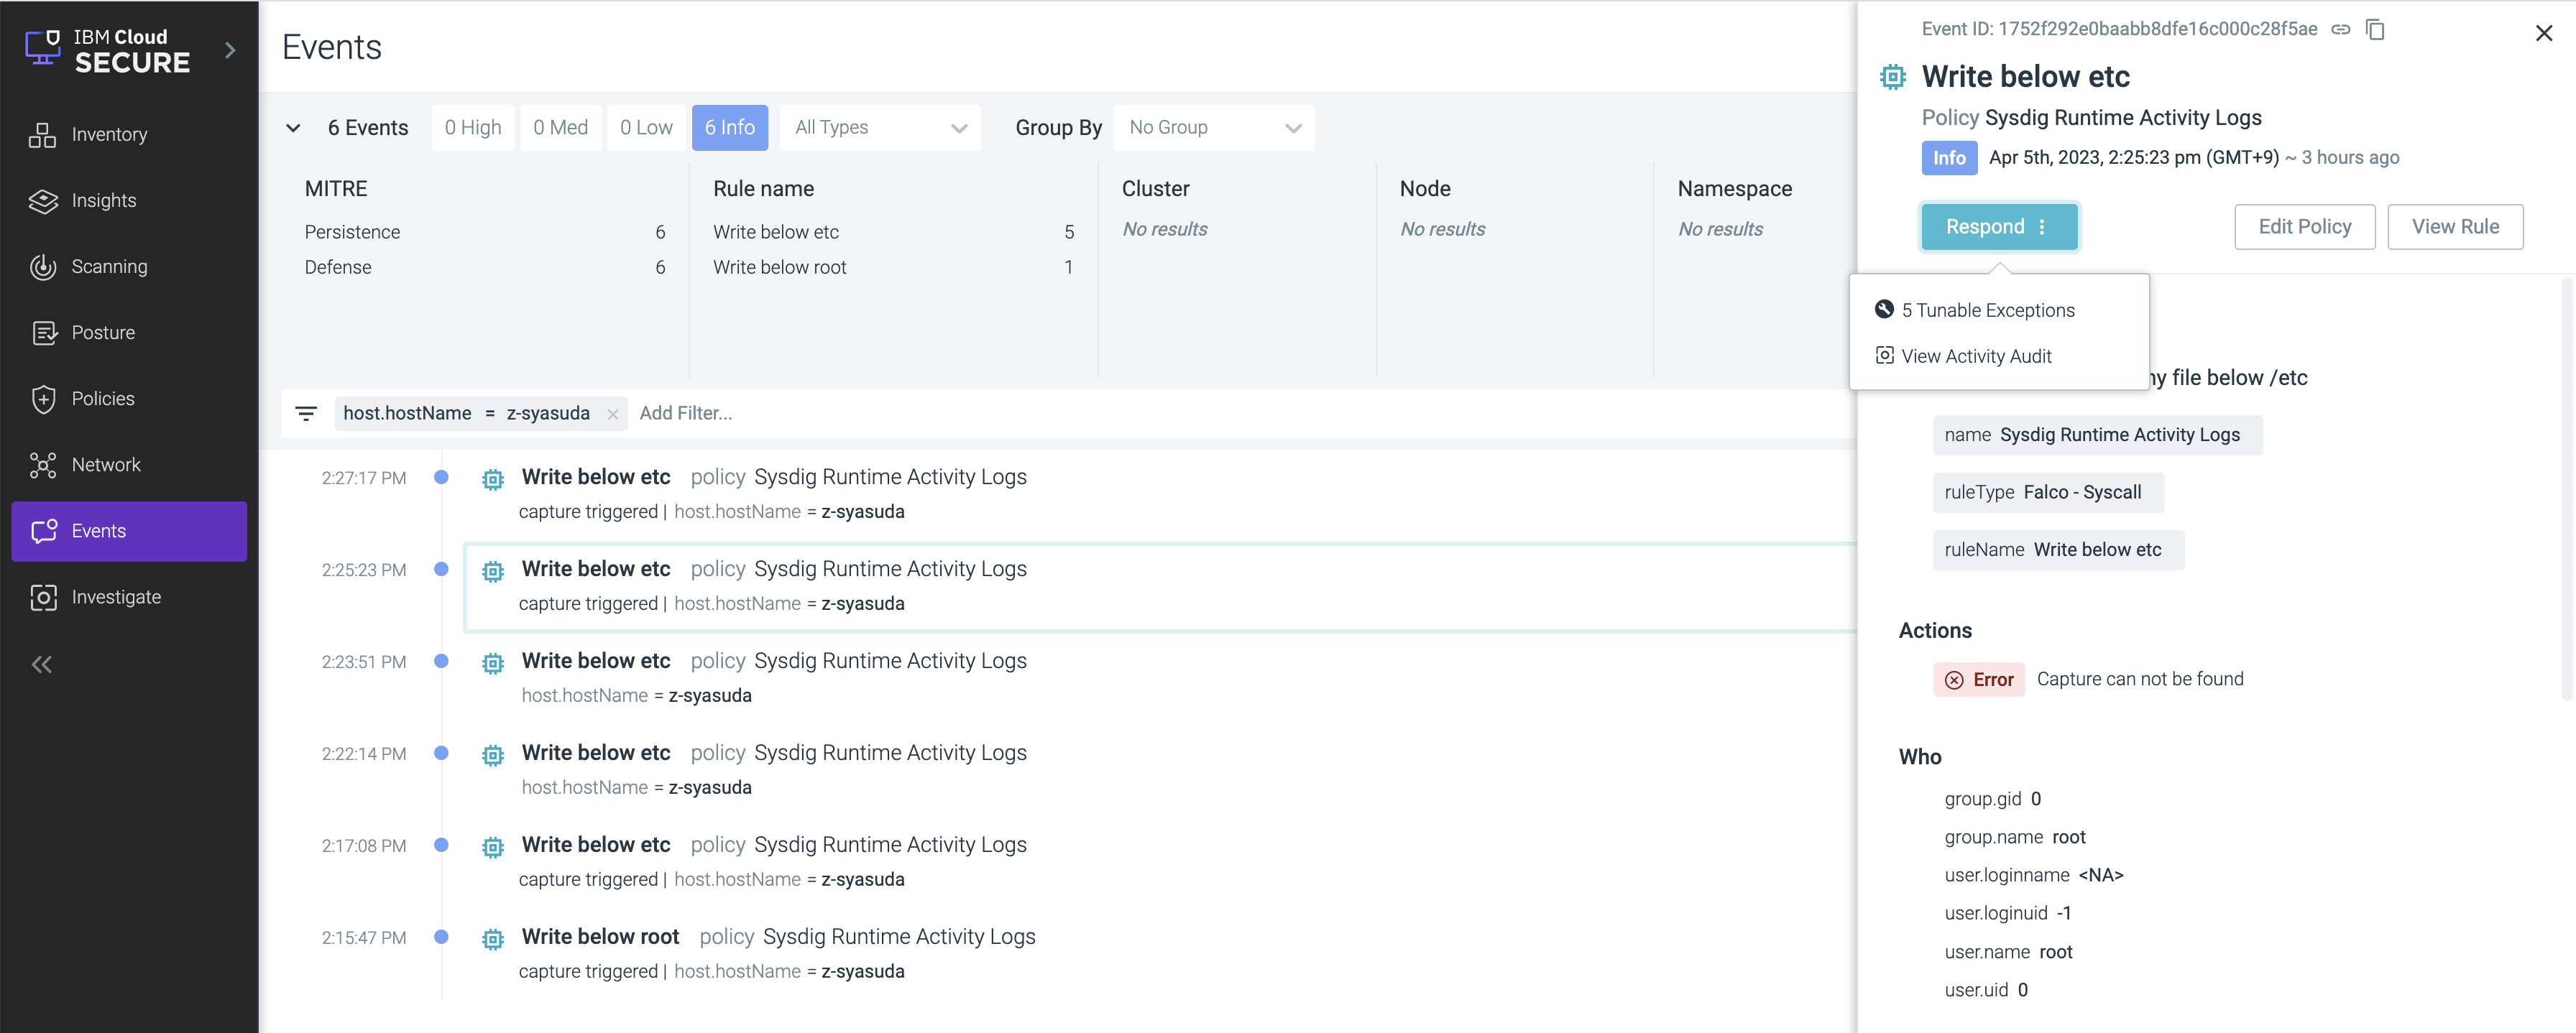The width and height of the screenshot is (2576, 1033).
Task: Click the Add Filter input field
Action: click(686, 414)
